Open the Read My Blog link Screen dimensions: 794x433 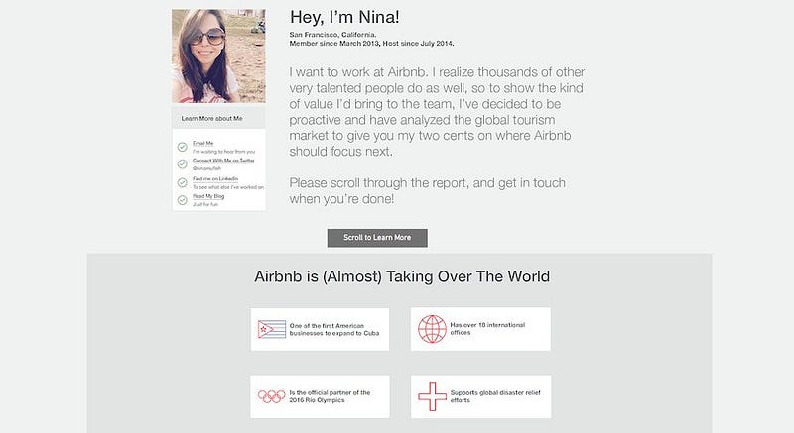point(208,196)
